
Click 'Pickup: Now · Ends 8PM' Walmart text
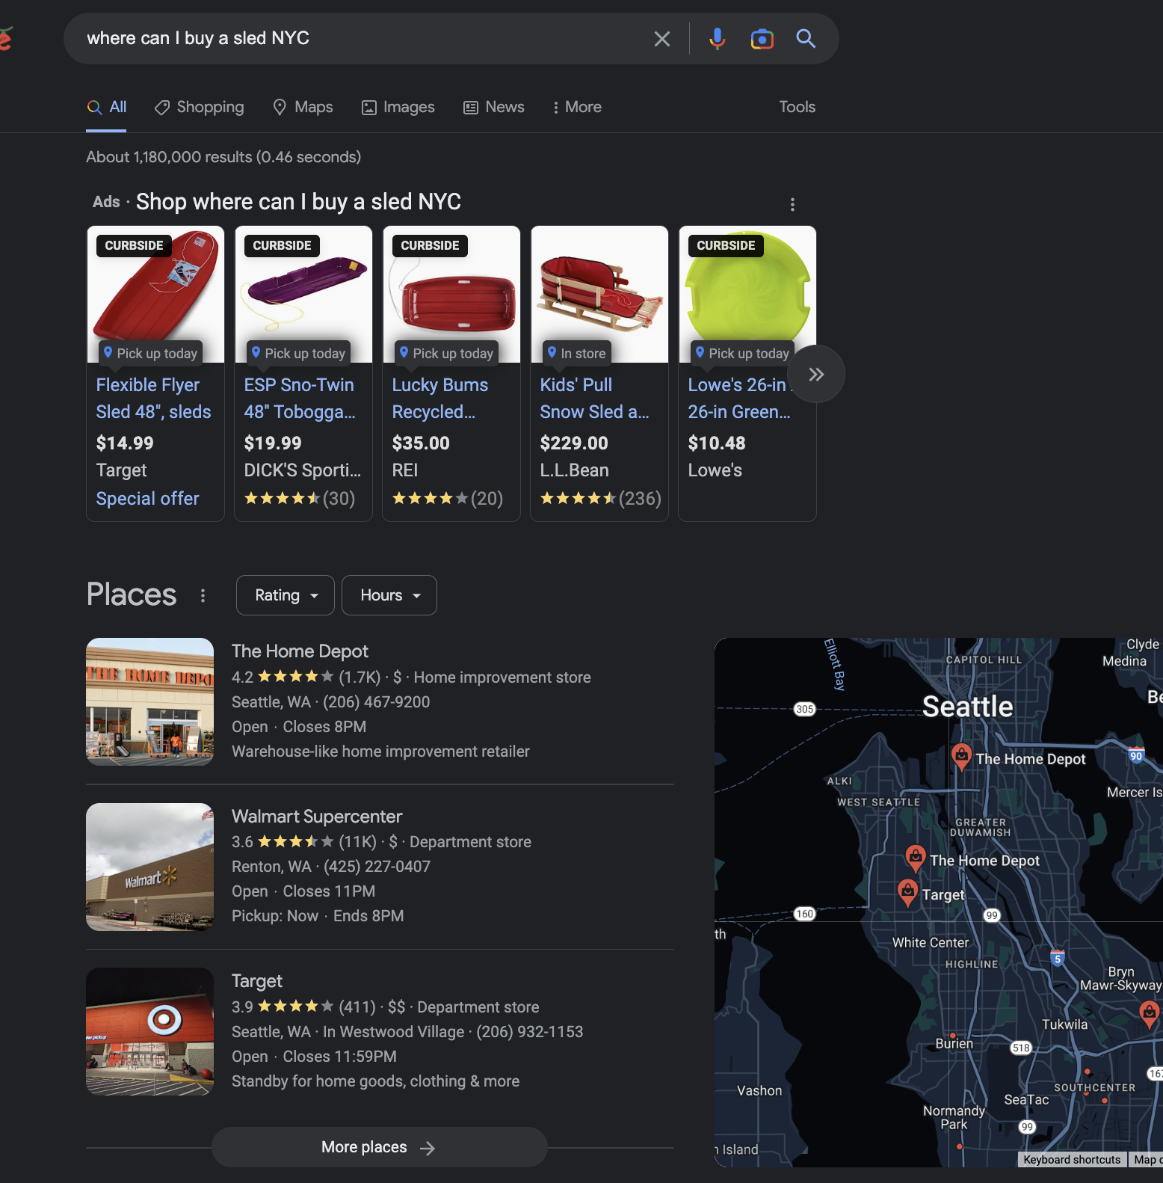318,916
